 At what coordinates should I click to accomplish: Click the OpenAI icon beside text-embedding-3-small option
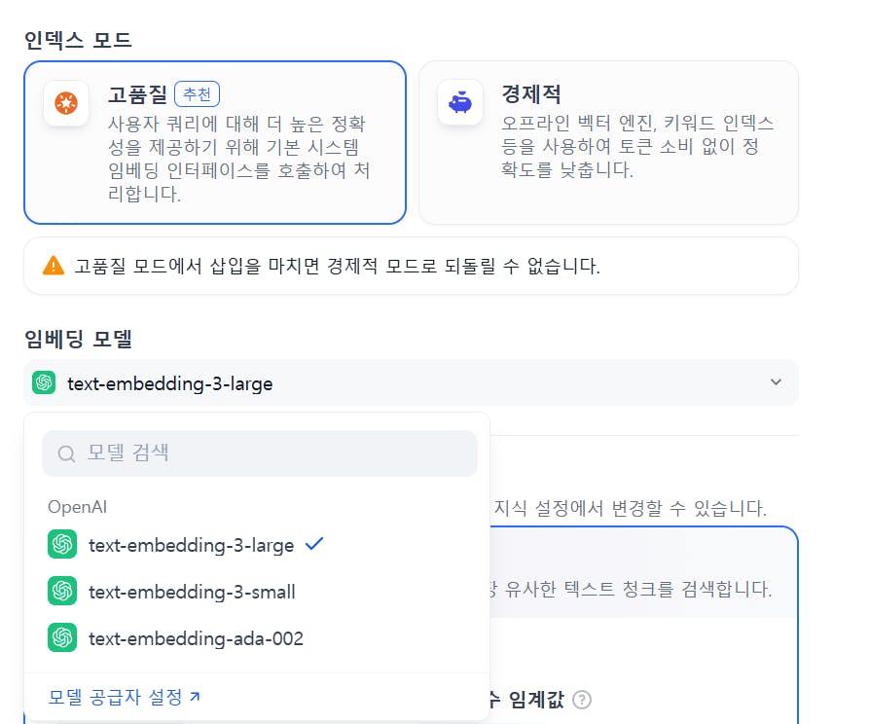62,592
